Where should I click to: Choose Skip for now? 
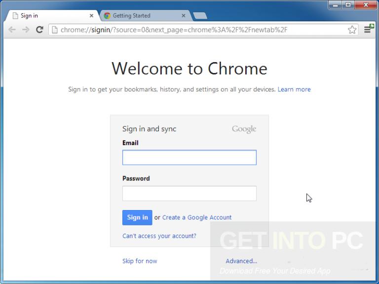click(x=140, y=261)
